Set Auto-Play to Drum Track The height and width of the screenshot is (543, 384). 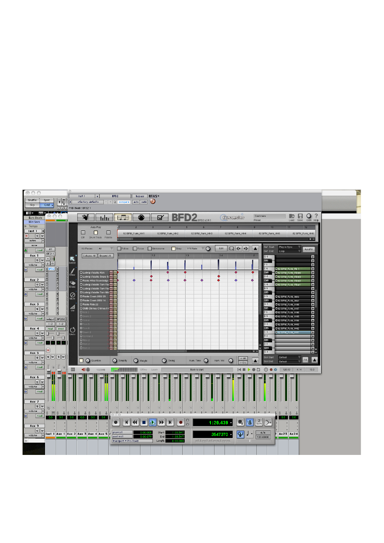tap(95, 232)
